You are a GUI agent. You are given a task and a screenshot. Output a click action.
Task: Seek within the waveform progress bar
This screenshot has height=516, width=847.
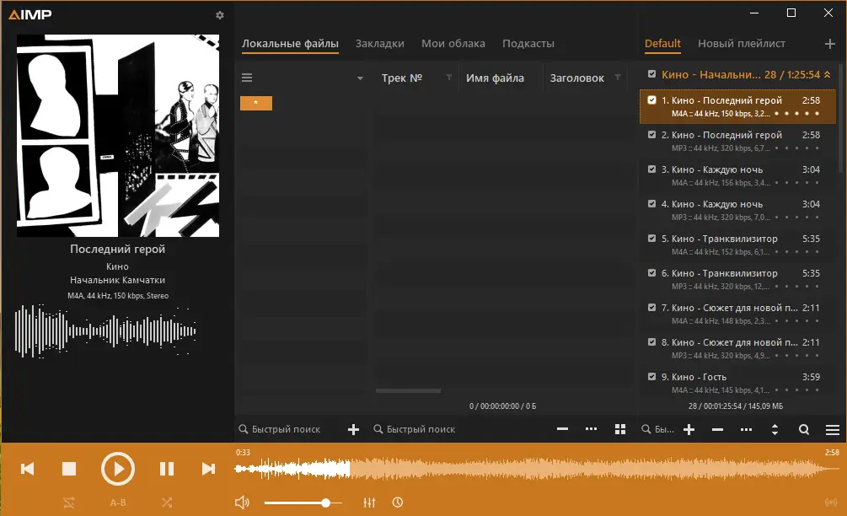click(537, 469)
